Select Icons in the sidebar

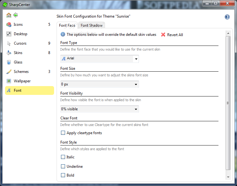tap(30, 25)
